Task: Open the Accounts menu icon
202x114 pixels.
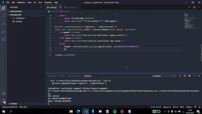Action: (3, 93)
